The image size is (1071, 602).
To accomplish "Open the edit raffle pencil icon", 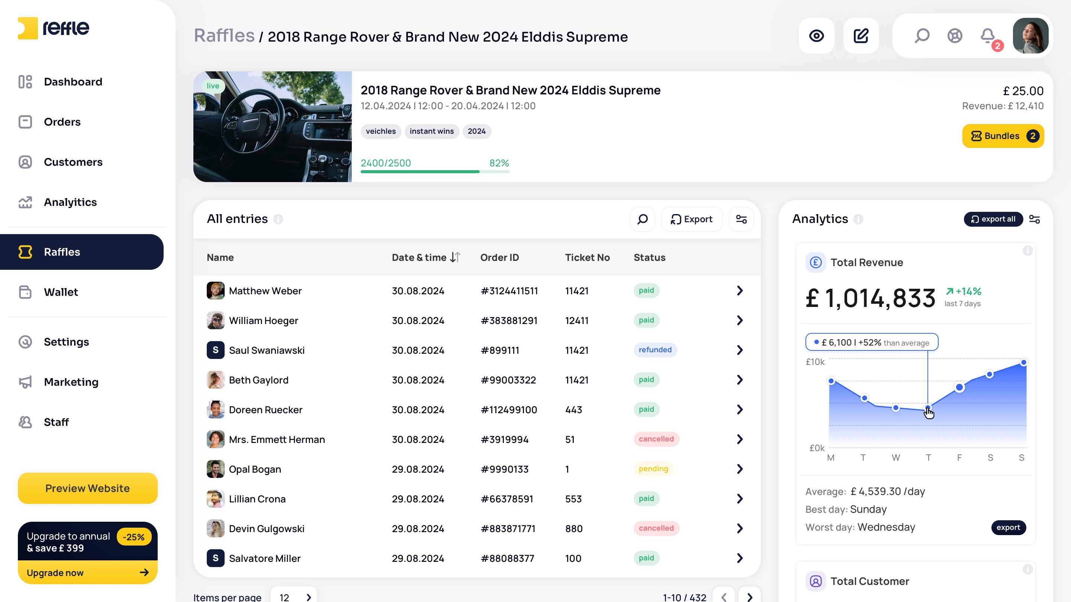I will (x=861, y=36).
